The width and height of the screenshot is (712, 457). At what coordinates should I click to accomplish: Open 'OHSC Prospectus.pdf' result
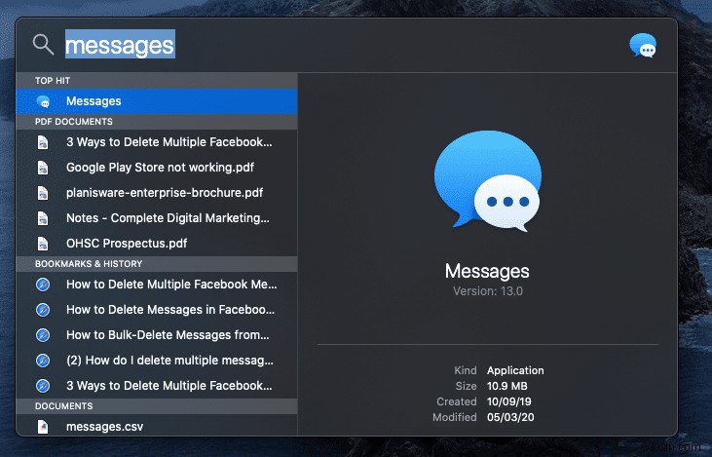[x=157, y=244]
